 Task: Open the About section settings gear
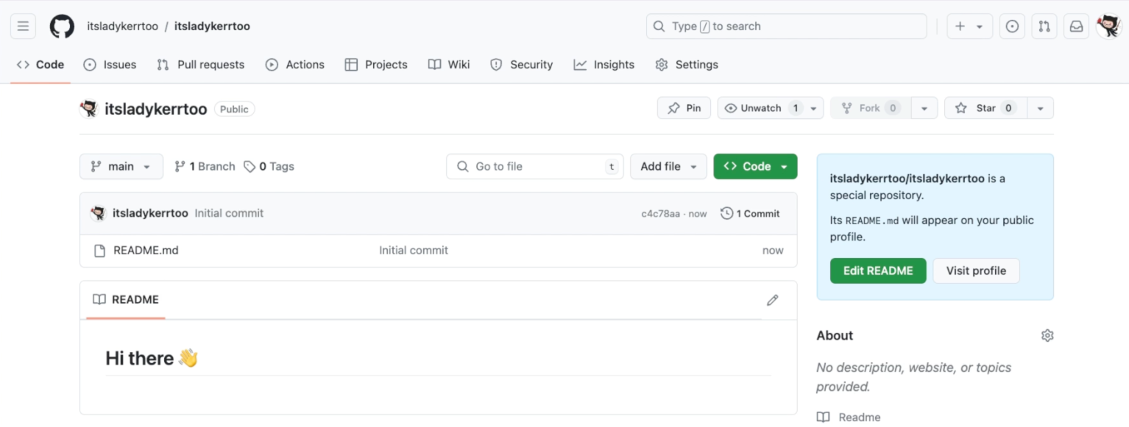tap(1047, 335)
